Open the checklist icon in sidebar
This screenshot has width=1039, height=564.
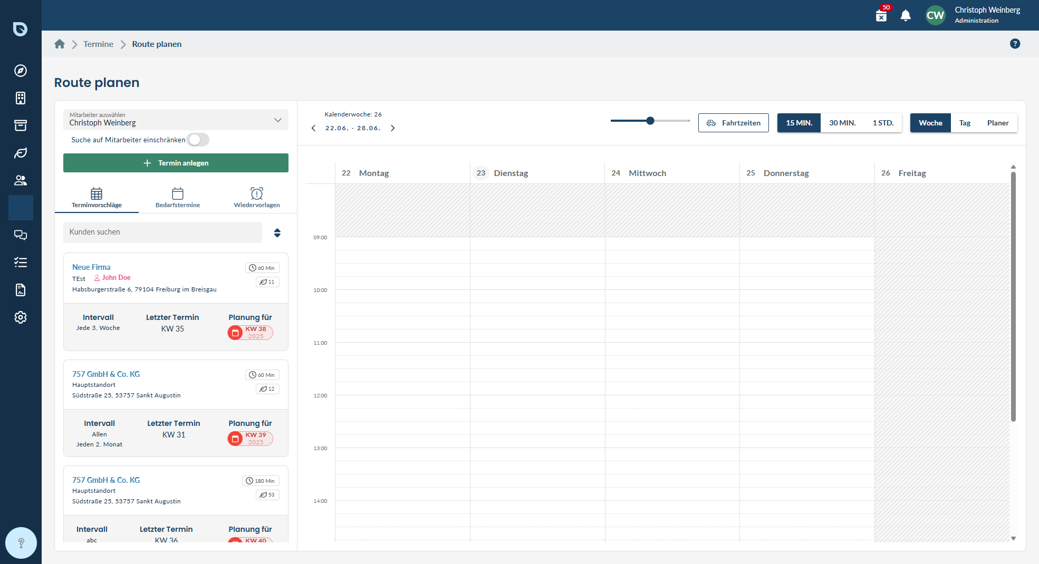pyautogui.click(x=21, y=262)
